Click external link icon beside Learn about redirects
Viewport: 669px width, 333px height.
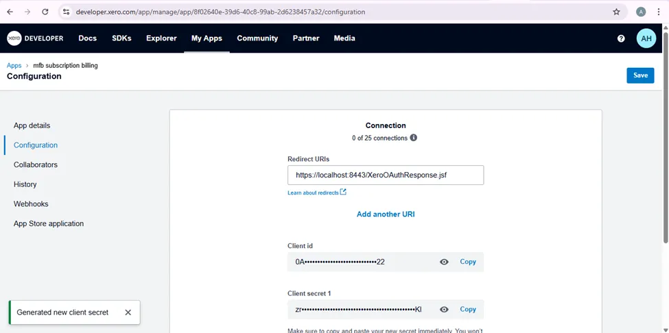click(343, 192)
